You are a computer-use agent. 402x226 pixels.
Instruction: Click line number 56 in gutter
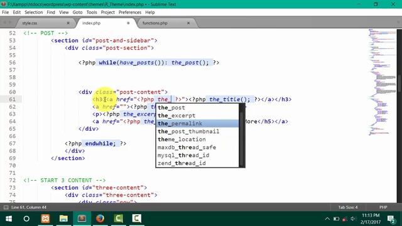click(13, 63)
